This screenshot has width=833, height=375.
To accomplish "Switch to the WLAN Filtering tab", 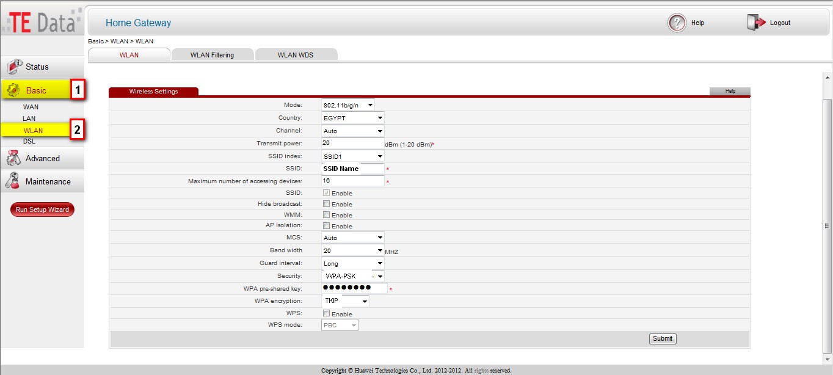I will 213,54.
